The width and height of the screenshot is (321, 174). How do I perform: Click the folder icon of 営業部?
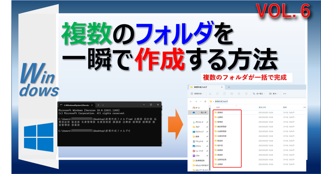coord(215,112)
